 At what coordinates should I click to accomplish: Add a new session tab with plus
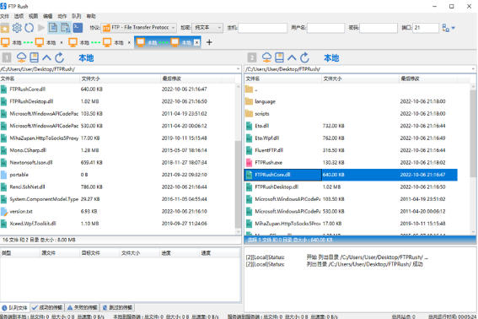209,42
